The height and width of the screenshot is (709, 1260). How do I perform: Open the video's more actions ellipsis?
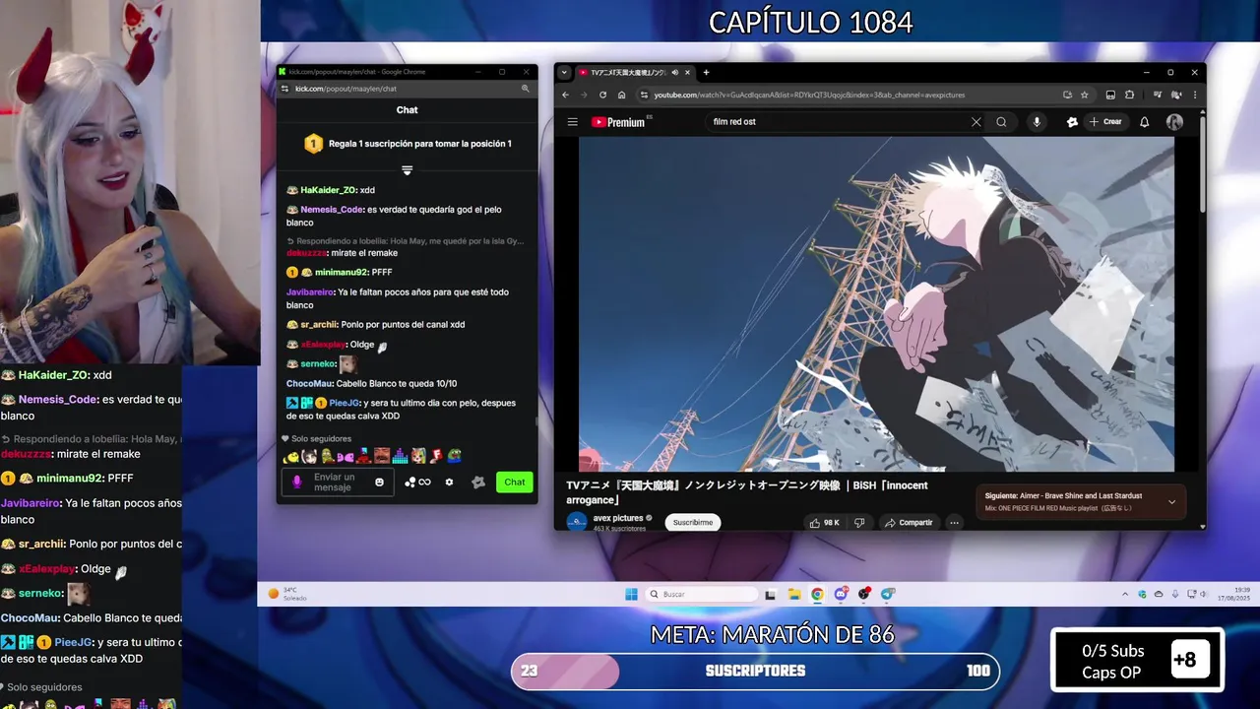tap(954, 523)
